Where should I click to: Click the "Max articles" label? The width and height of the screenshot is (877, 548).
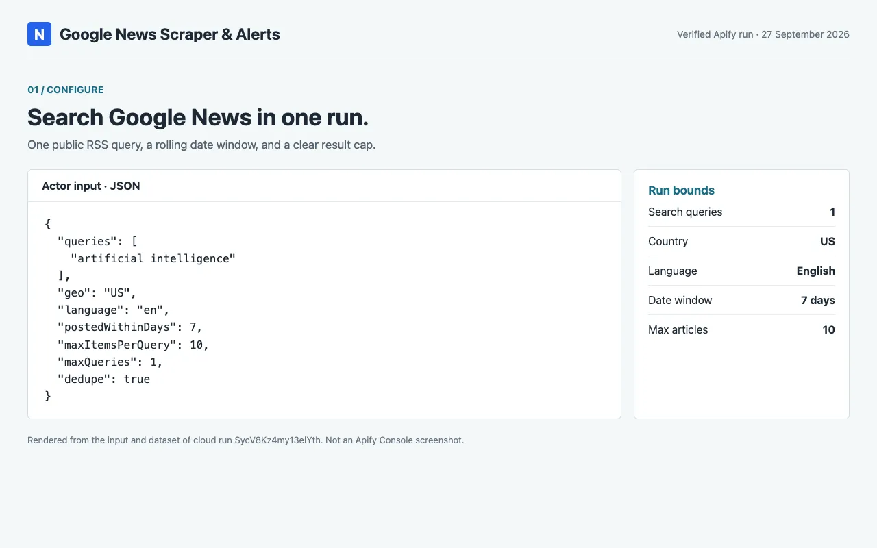pyautogui.click(x=678, y=329)
